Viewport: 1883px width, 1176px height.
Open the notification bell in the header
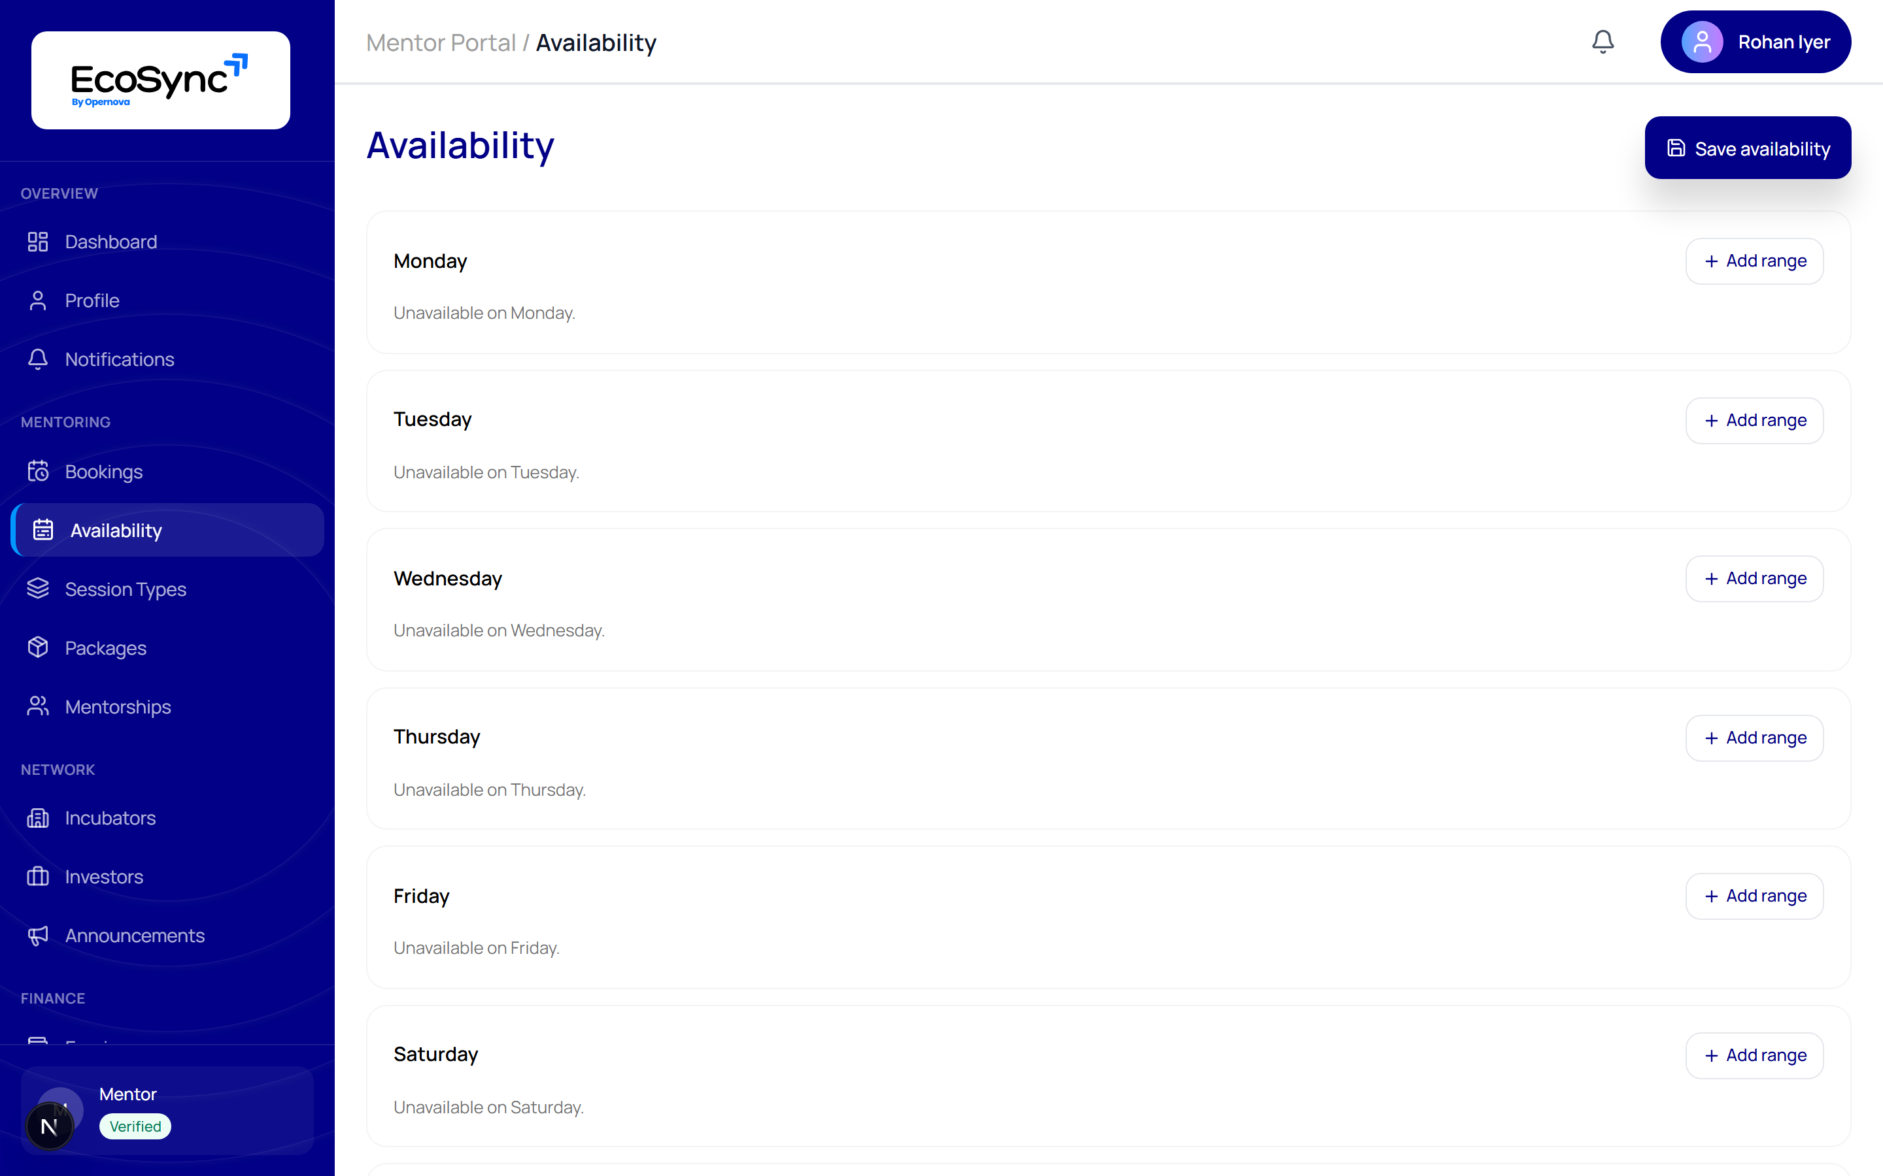click(1602, 42)
